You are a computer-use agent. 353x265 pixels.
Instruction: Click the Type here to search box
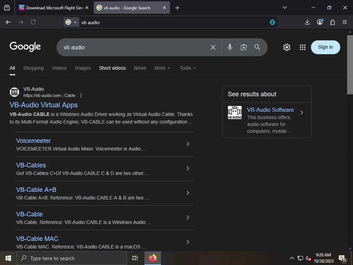[x=72, y=258]
